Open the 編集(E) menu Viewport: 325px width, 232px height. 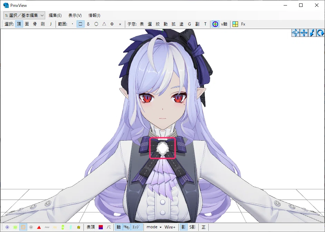[55, 15]
